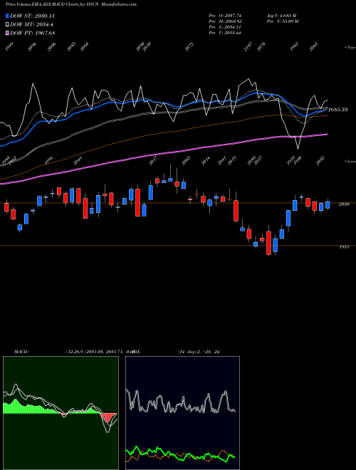Click the 'Pre O: 2037.74' open value

coord(225,16)
